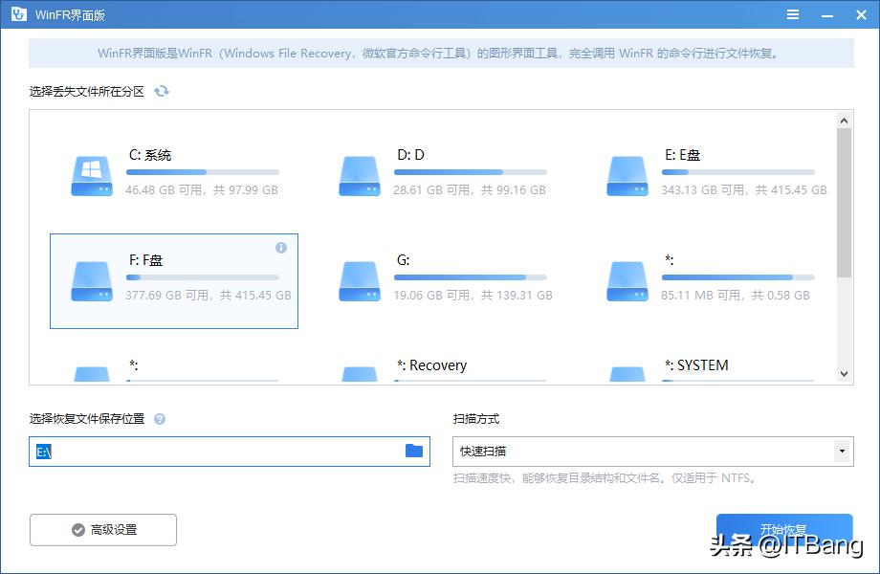Open the folder browser for save location

pos(411,451)
